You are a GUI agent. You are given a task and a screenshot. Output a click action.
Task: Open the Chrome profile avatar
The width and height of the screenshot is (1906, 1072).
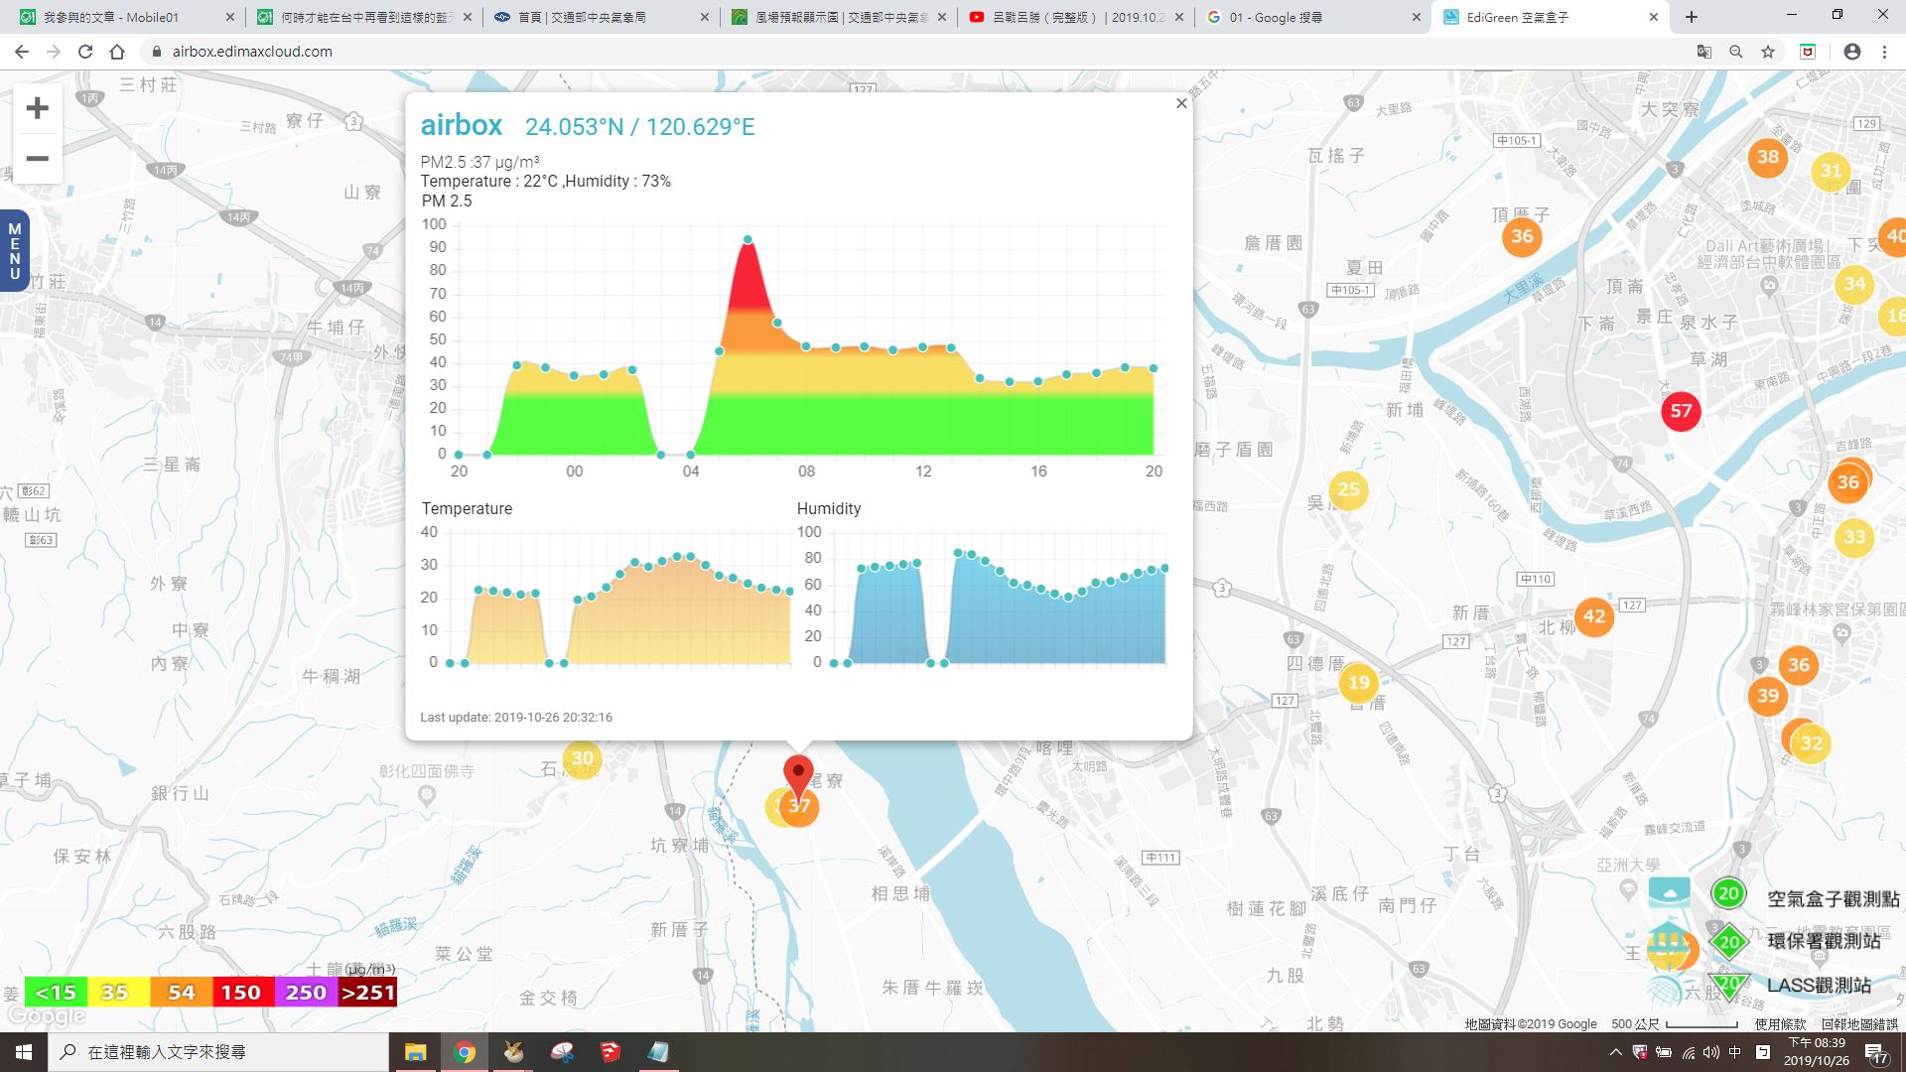click(1852, 52)
